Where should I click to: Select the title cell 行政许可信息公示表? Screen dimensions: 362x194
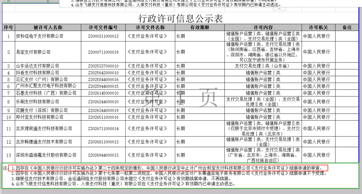[x=180, y=18]
